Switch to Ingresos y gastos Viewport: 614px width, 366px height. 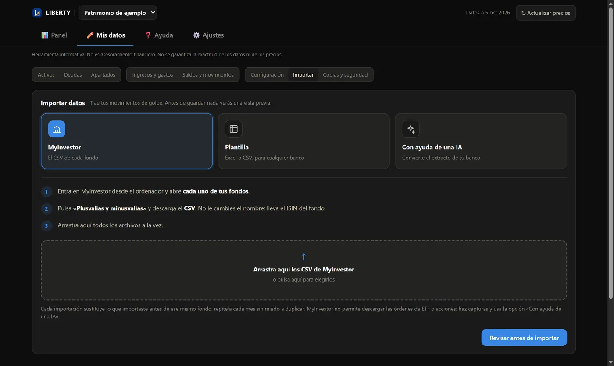tap(153, 75)
